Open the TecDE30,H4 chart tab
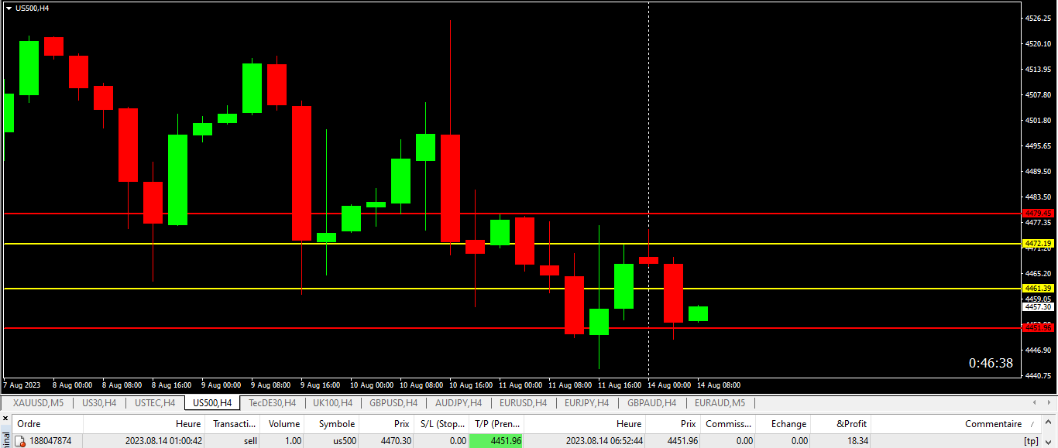1058x448 pixels. pyautogui.click(x=272, y=403)
